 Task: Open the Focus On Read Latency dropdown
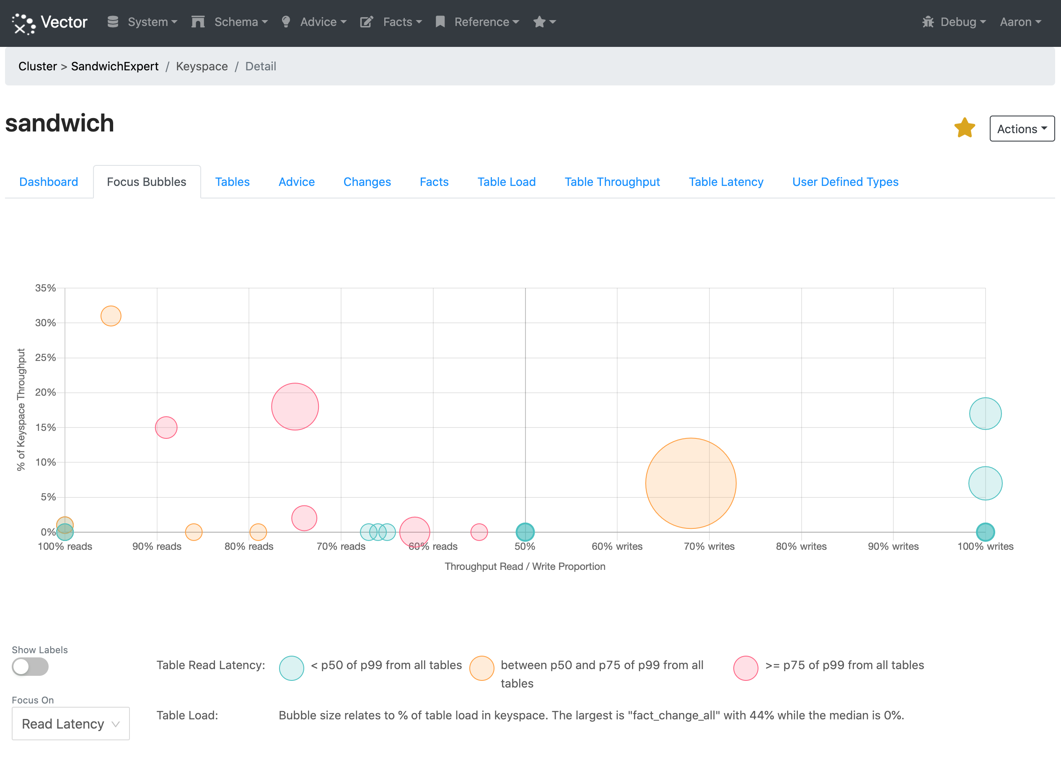tap(71, 723)
